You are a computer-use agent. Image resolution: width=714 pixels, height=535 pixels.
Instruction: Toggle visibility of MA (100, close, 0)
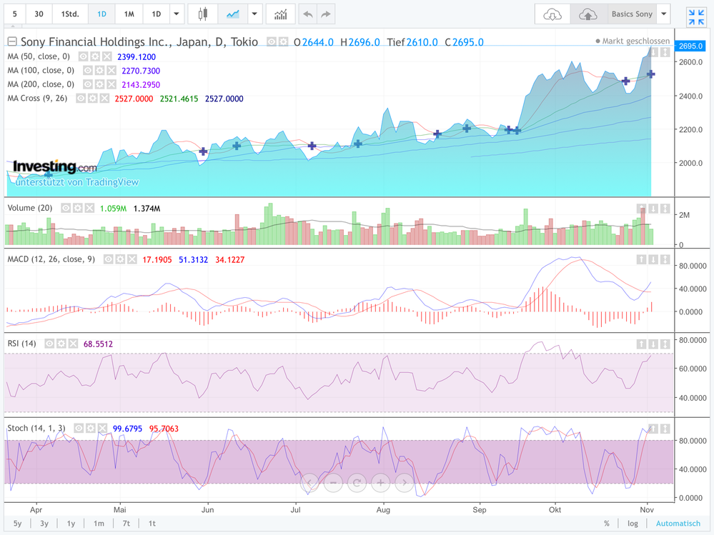click(x=87, y=71)
